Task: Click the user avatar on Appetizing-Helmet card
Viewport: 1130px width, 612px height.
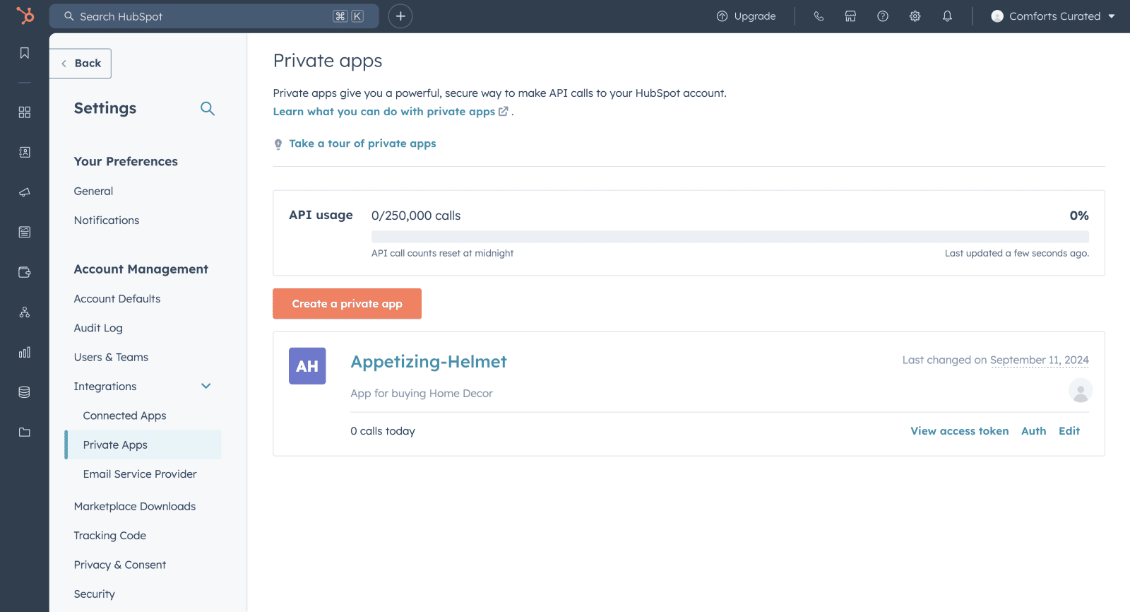Action: click(x=1080, y=390)
